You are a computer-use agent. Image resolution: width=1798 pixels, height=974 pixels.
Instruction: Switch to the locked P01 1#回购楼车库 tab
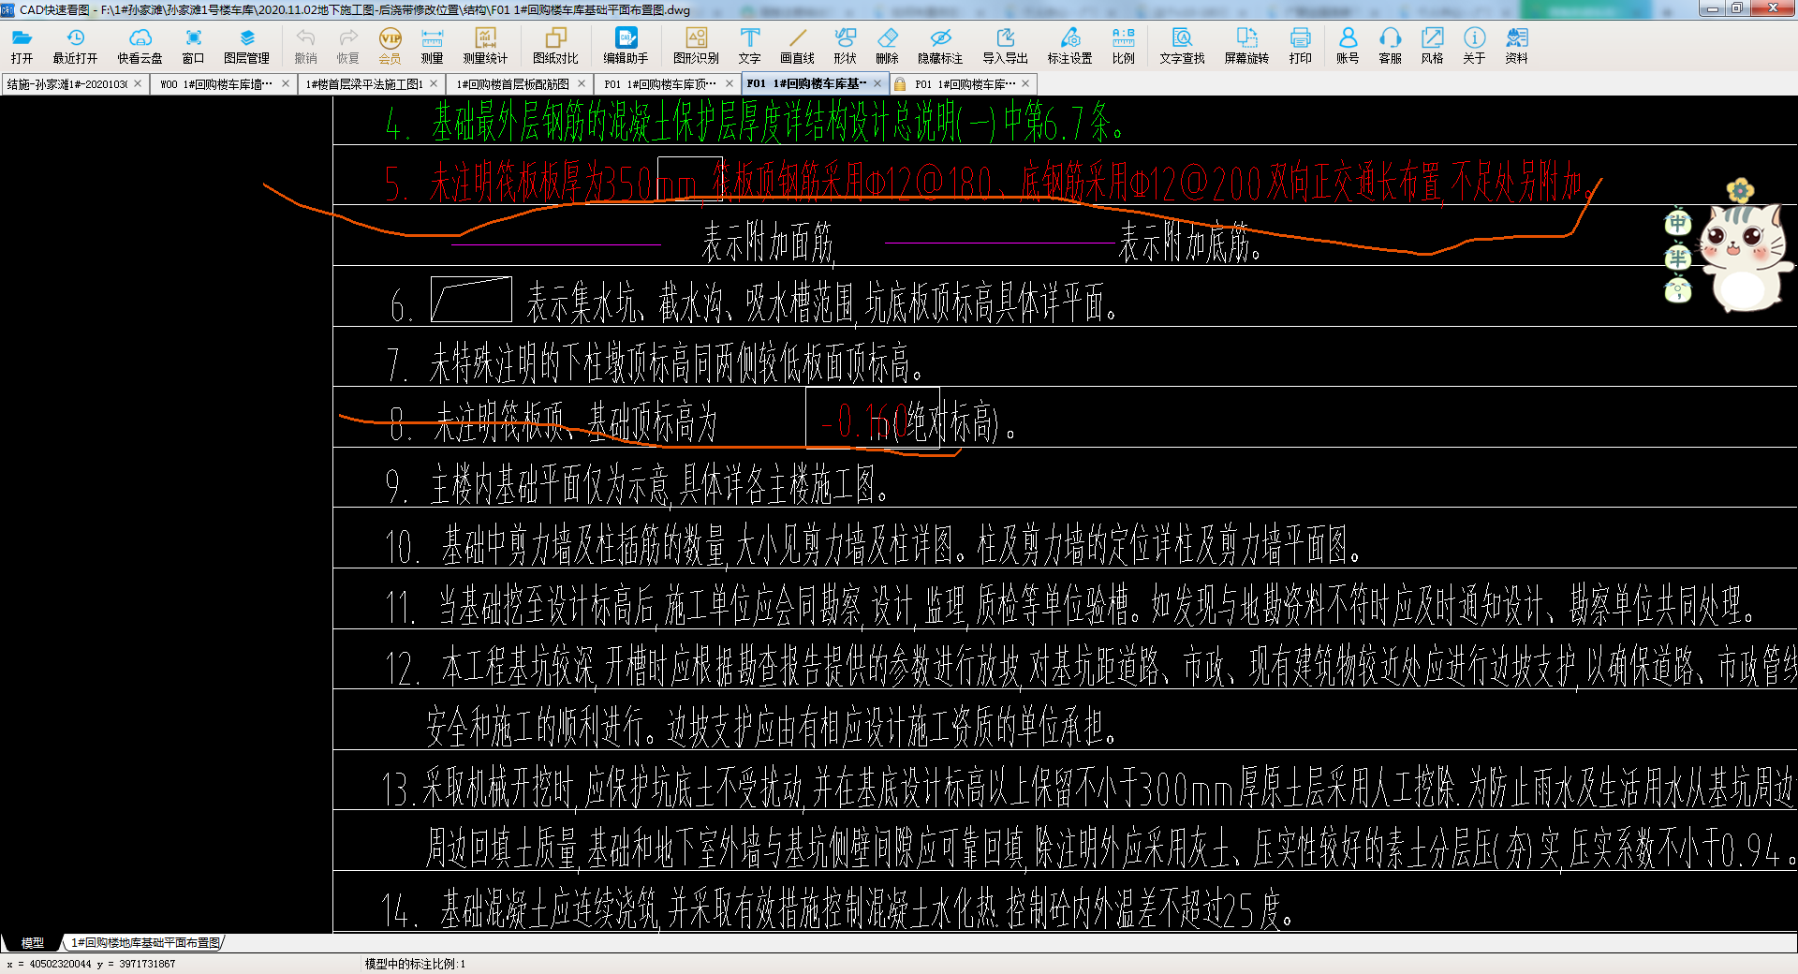pos(965,84)
